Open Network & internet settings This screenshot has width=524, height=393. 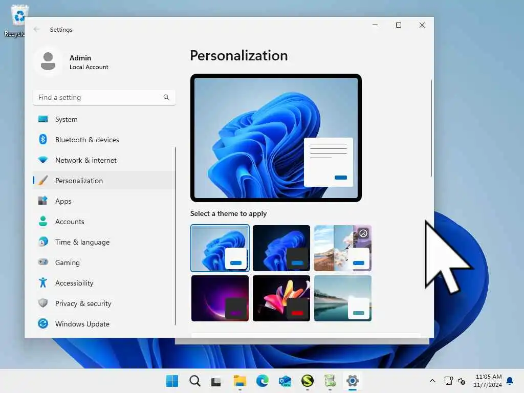coord(104,160)
